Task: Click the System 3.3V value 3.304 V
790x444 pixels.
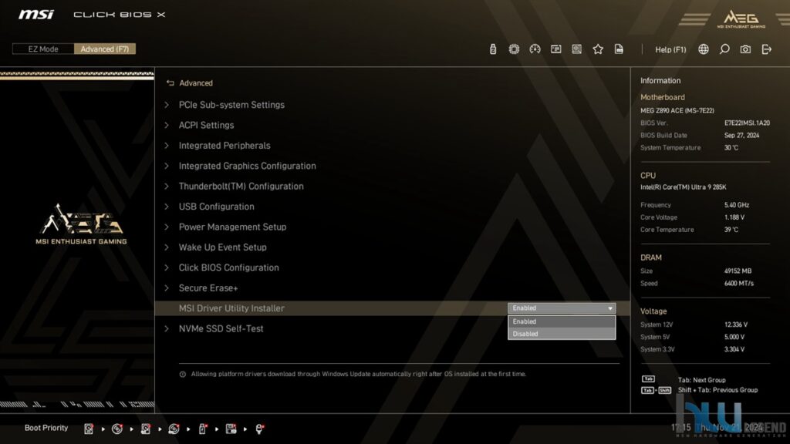Action: pyautogui.click(x=734, y=349)
